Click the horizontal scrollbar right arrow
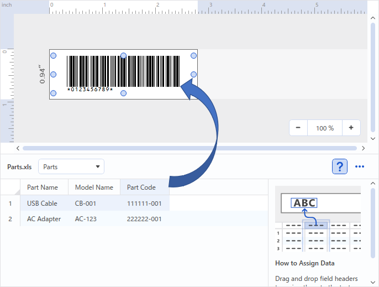 coord(363,148)
